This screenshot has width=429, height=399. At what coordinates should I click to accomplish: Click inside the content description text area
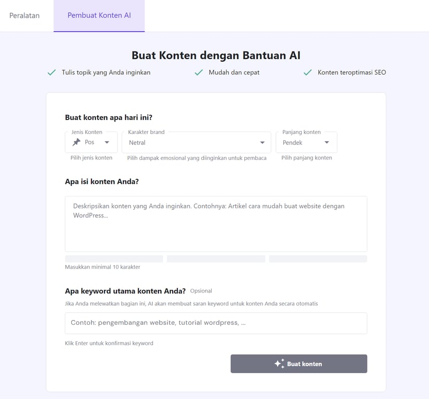[x=216, y=223]
